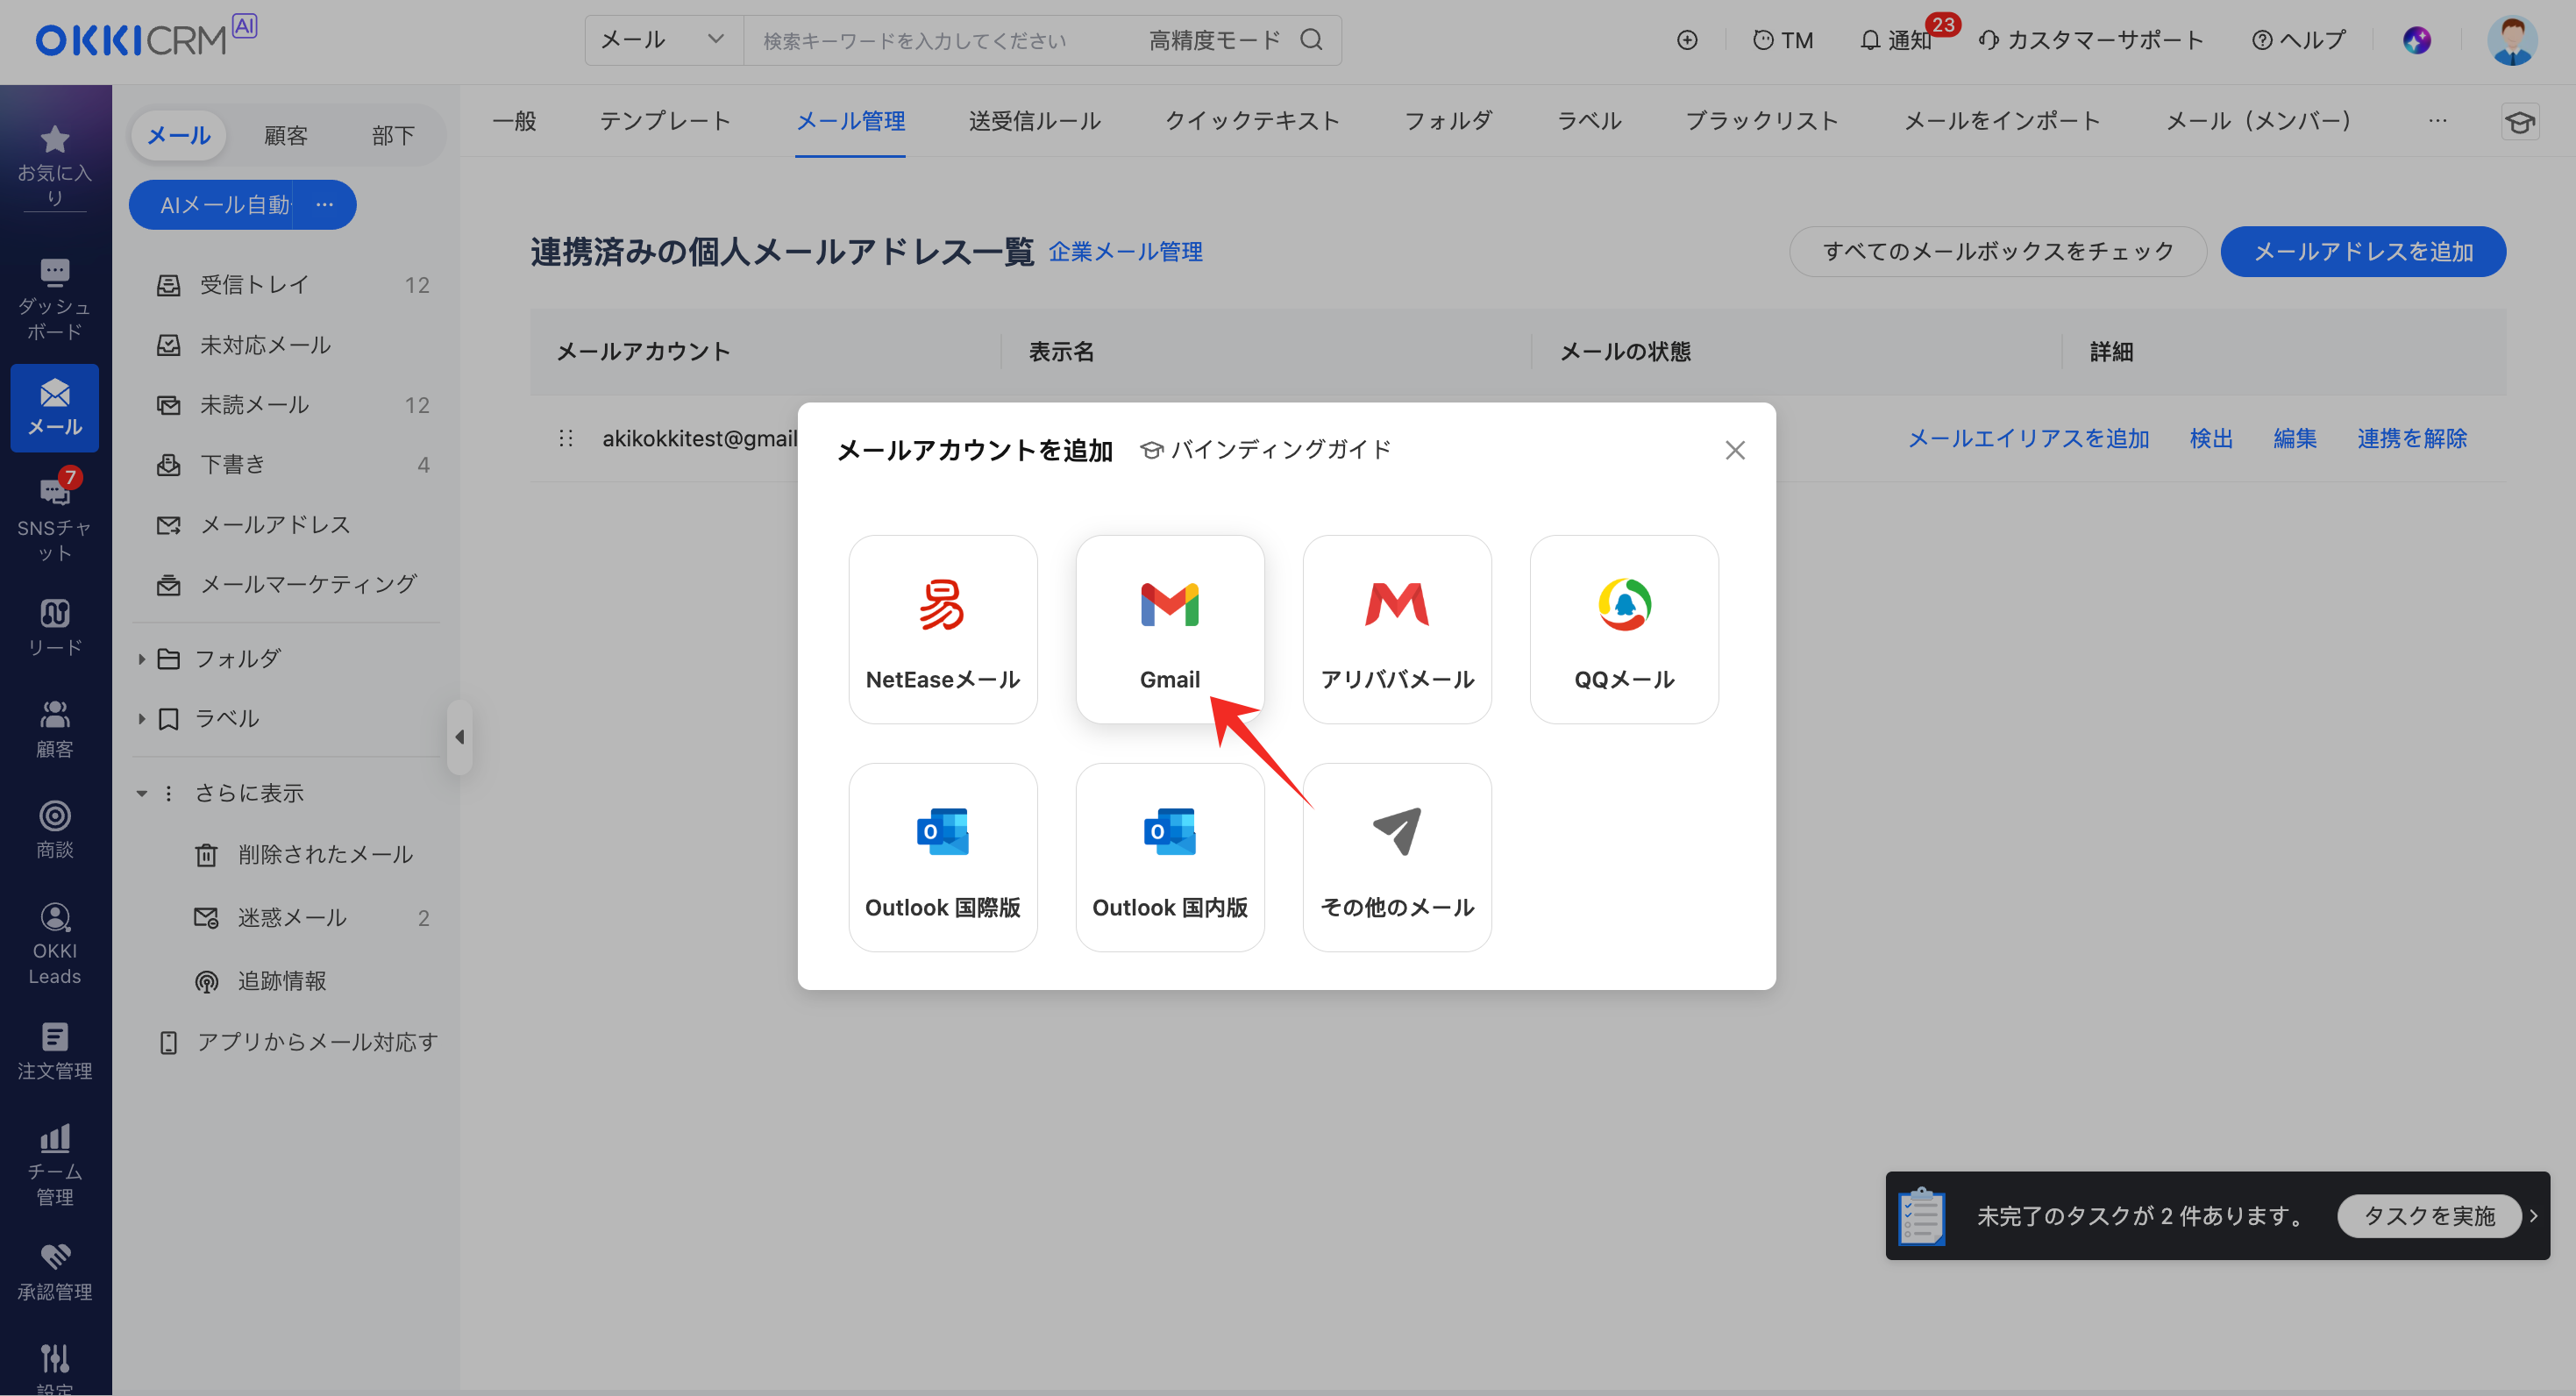Collapse the さらに表示 section
This screenshot has height=1396, width=2576.
[141, 794]
